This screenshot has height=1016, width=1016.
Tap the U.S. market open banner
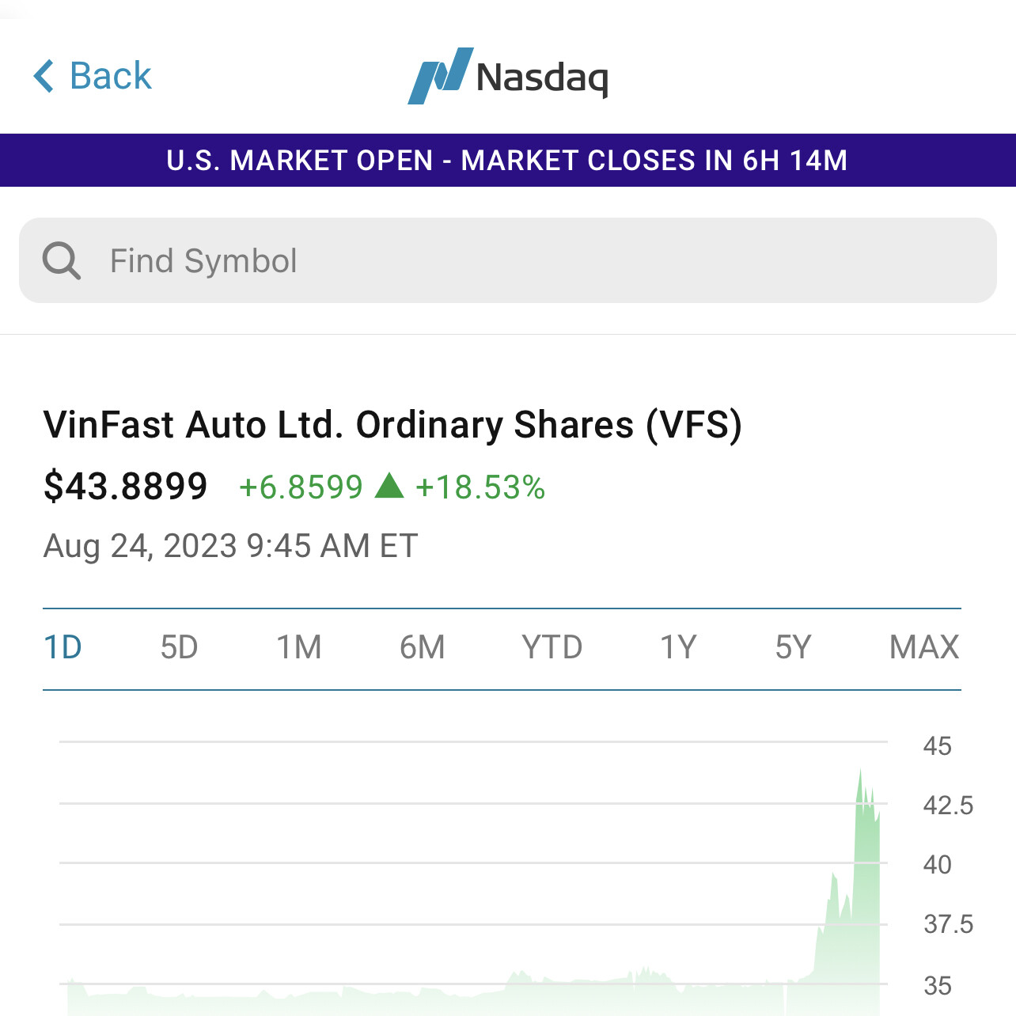click(507, 161)
